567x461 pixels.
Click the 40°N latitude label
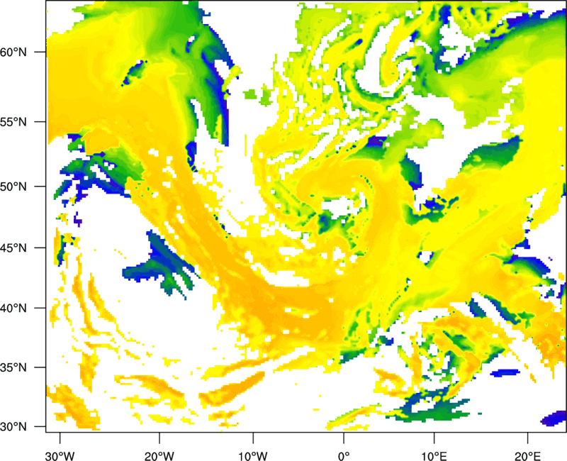13,309
